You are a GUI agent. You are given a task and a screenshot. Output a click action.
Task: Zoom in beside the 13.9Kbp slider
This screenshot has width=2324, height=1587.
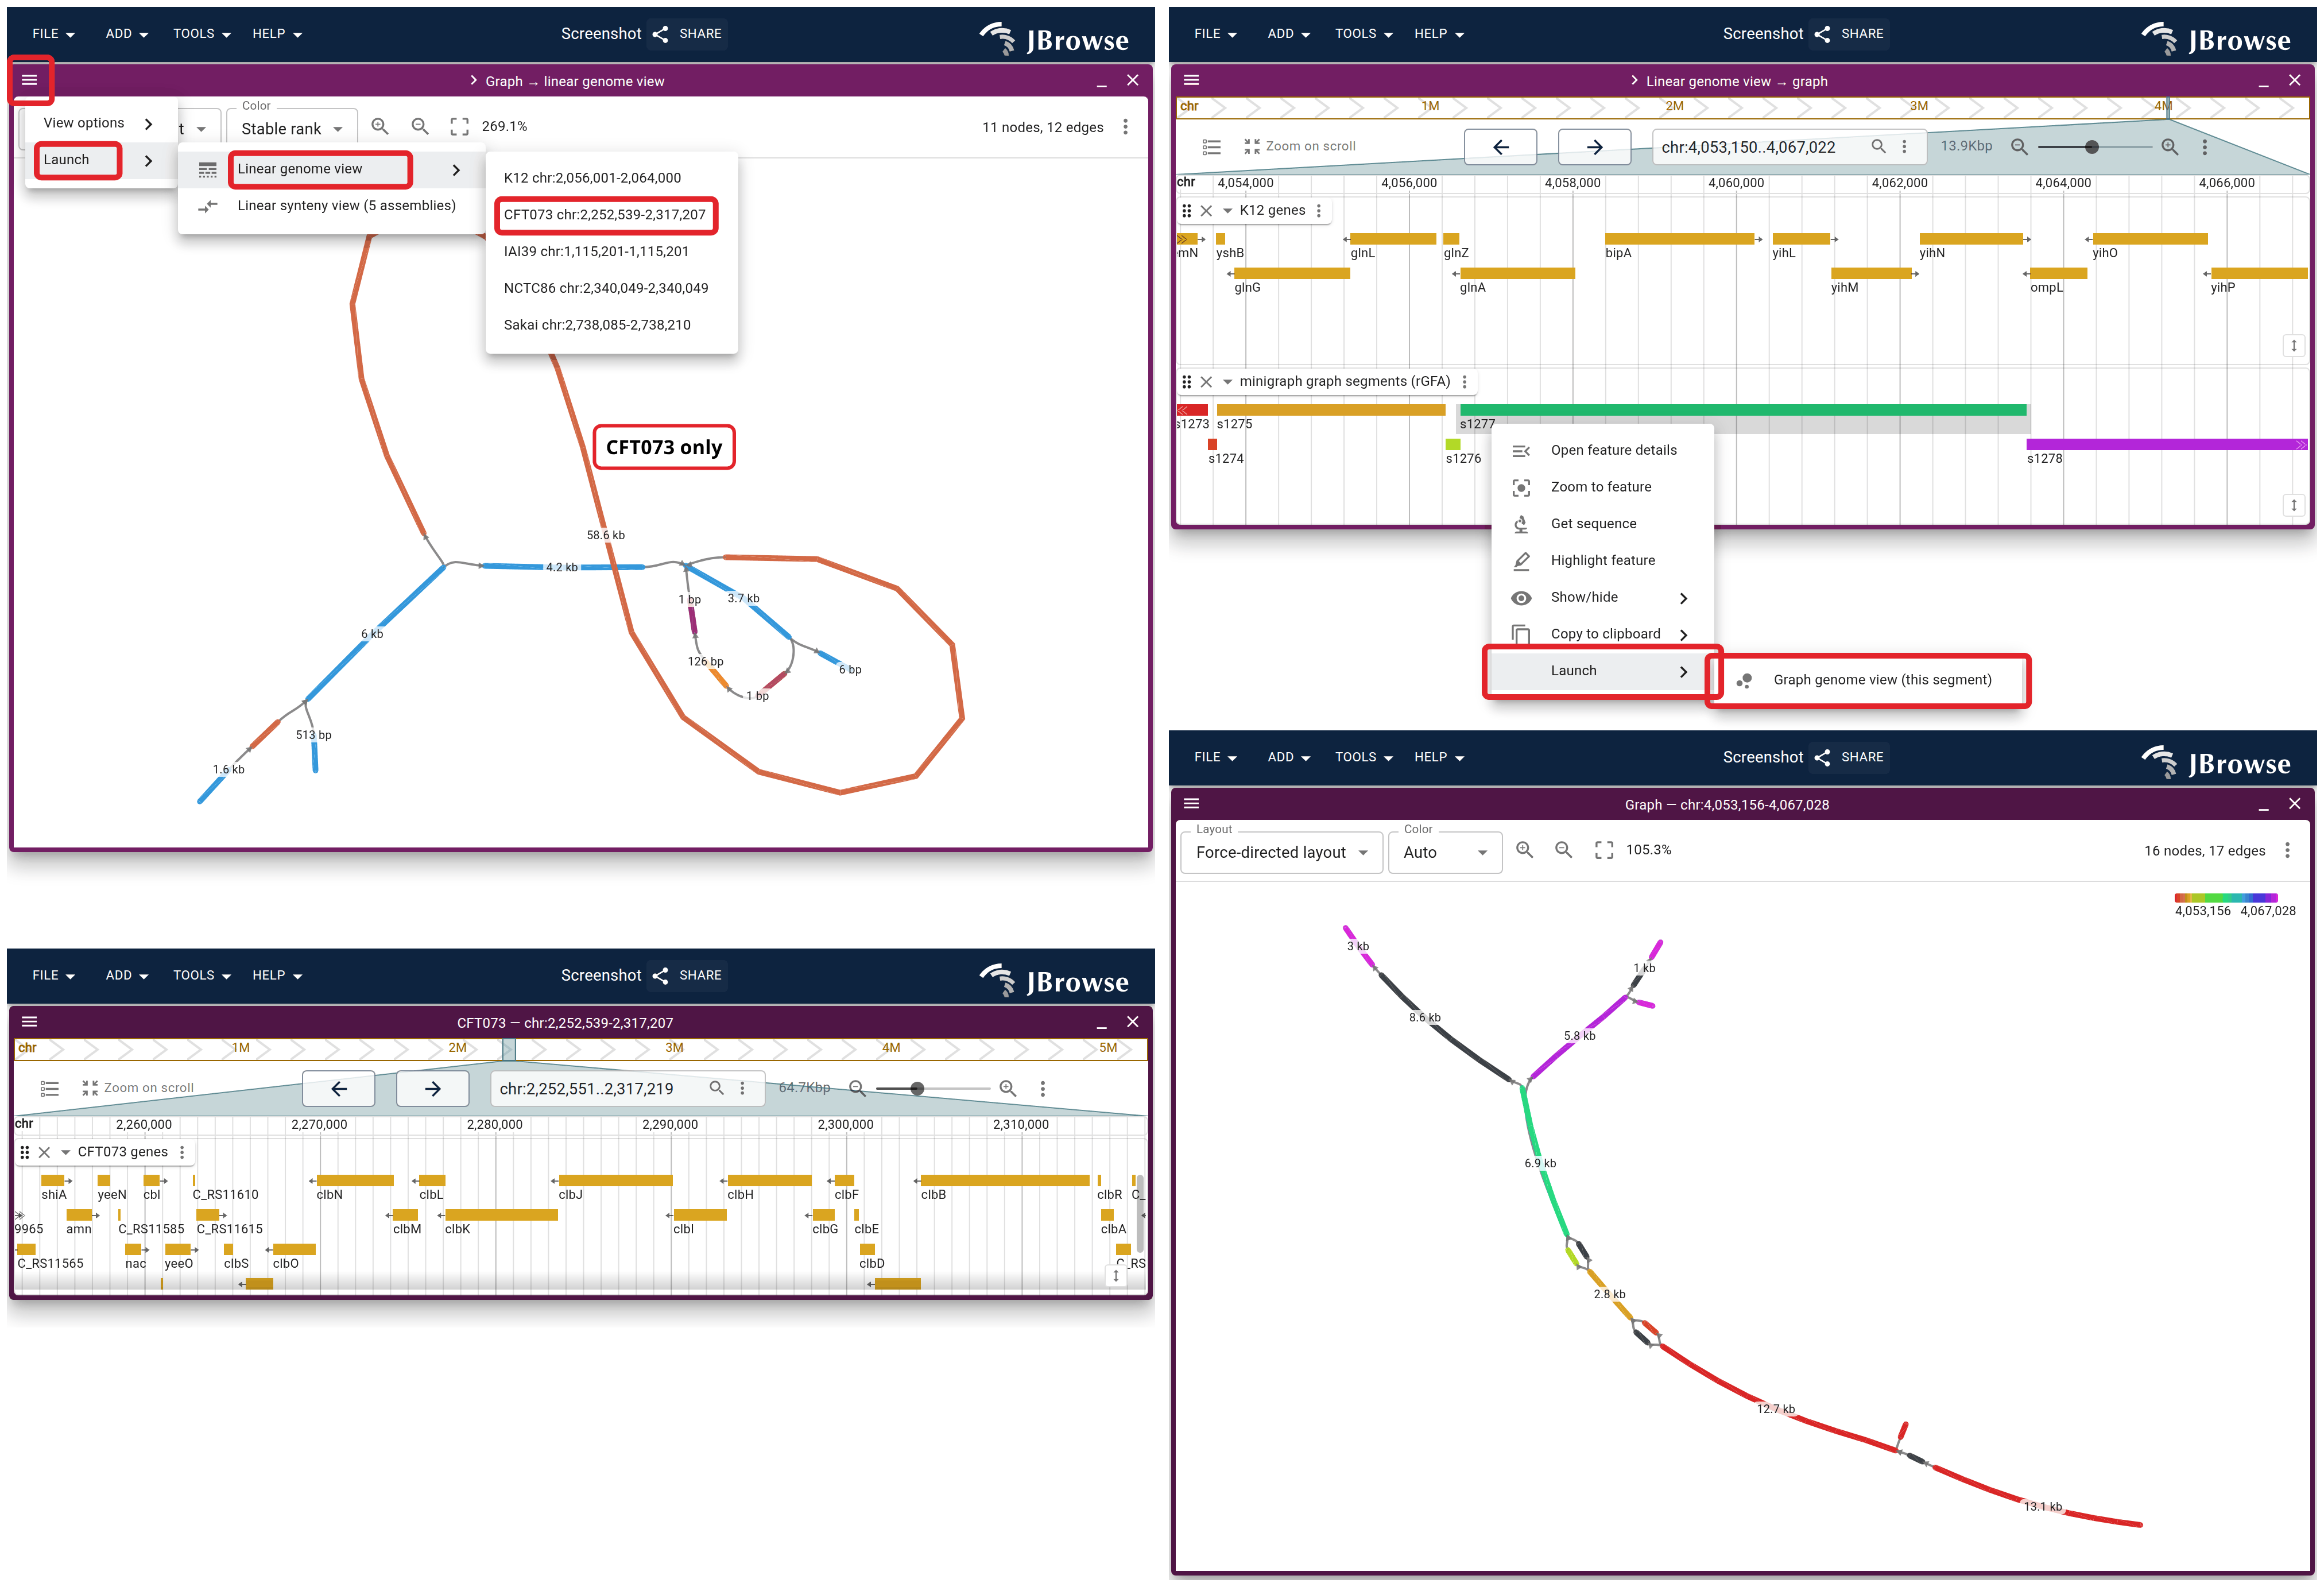[x=2169, y=147]
